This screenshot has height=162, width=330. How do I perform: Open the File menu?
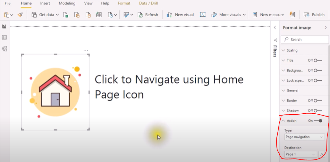[x=7, y=4]
